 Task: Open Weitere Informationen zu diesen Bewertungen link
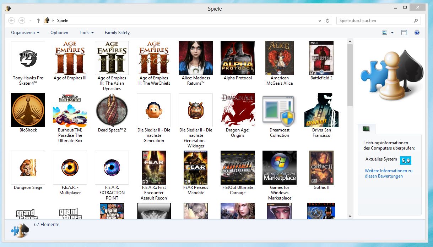point(389,173)
